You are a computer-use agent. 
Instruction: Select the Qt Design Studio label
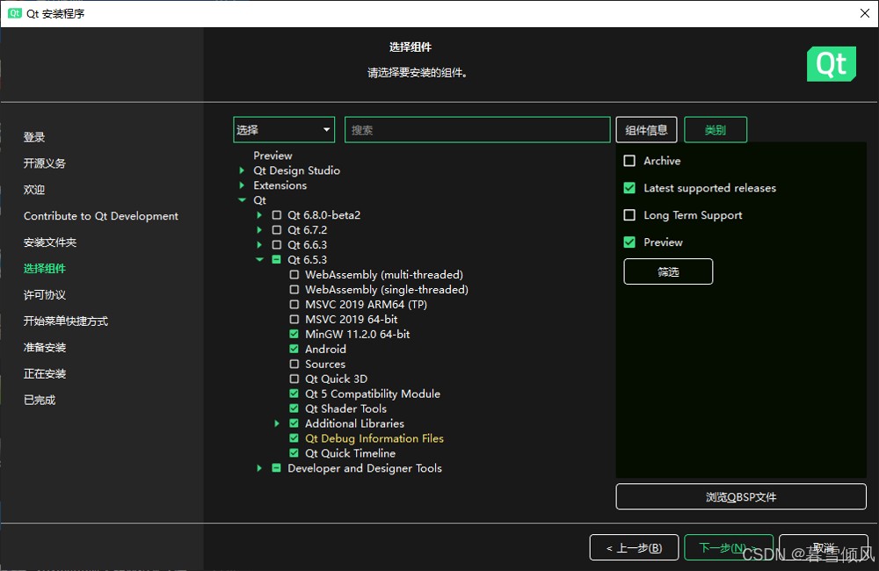tap(296, 170)
